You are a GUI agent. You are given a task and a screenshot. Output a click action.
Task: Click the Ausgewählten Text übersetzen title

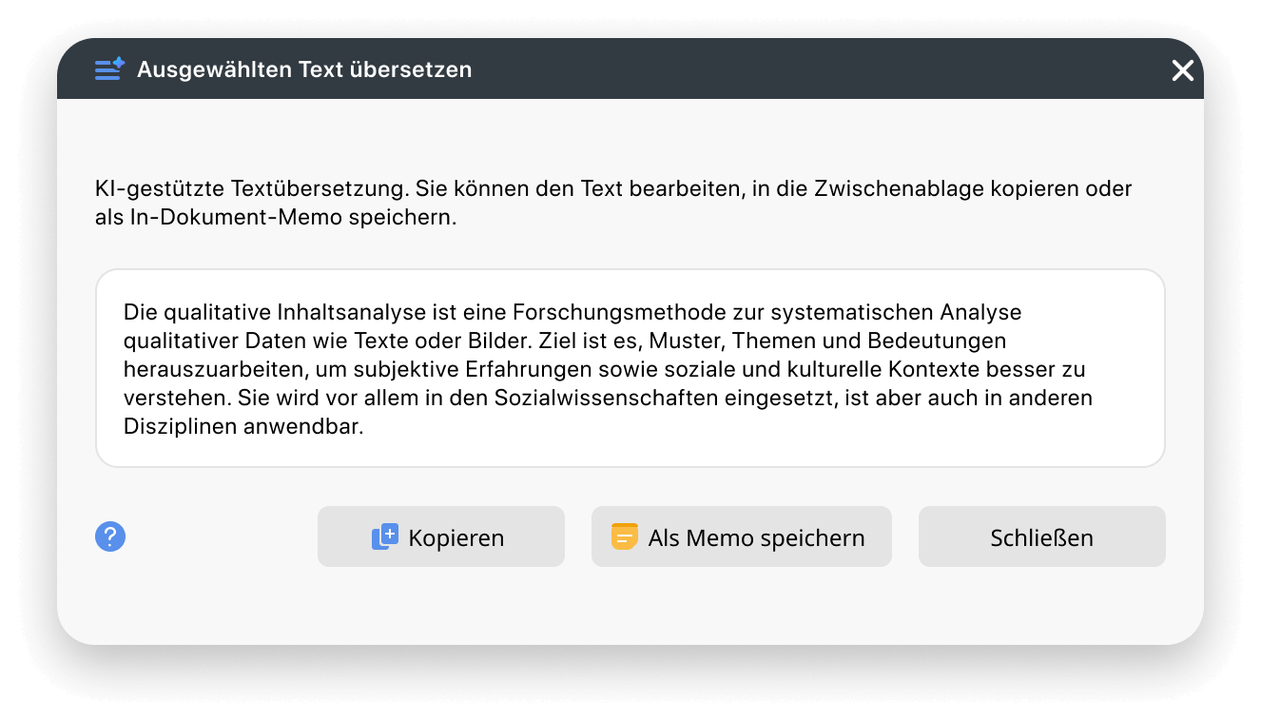[x=305, y=68]
